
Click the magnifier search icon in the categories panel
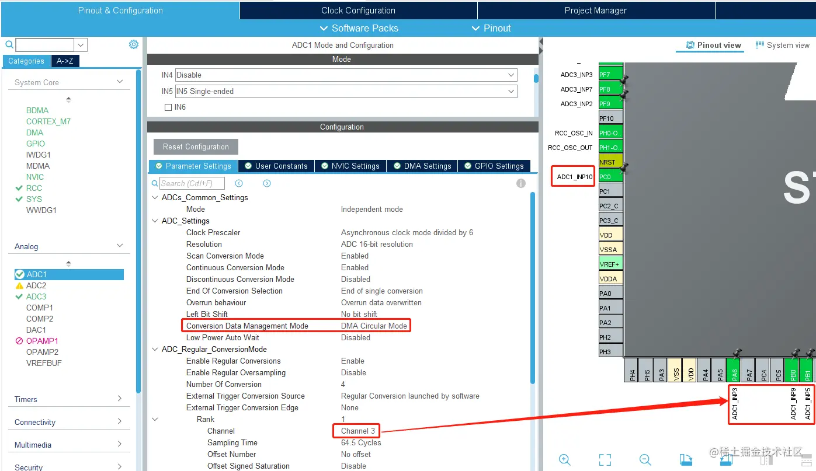pos(9,45)
